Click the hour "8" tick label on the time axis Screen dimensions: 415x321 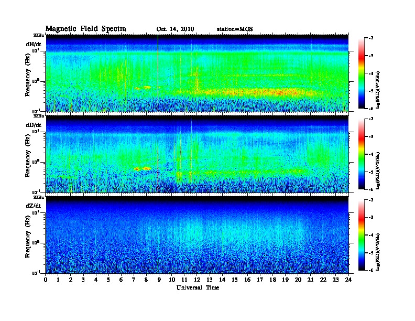click(146, 280)
